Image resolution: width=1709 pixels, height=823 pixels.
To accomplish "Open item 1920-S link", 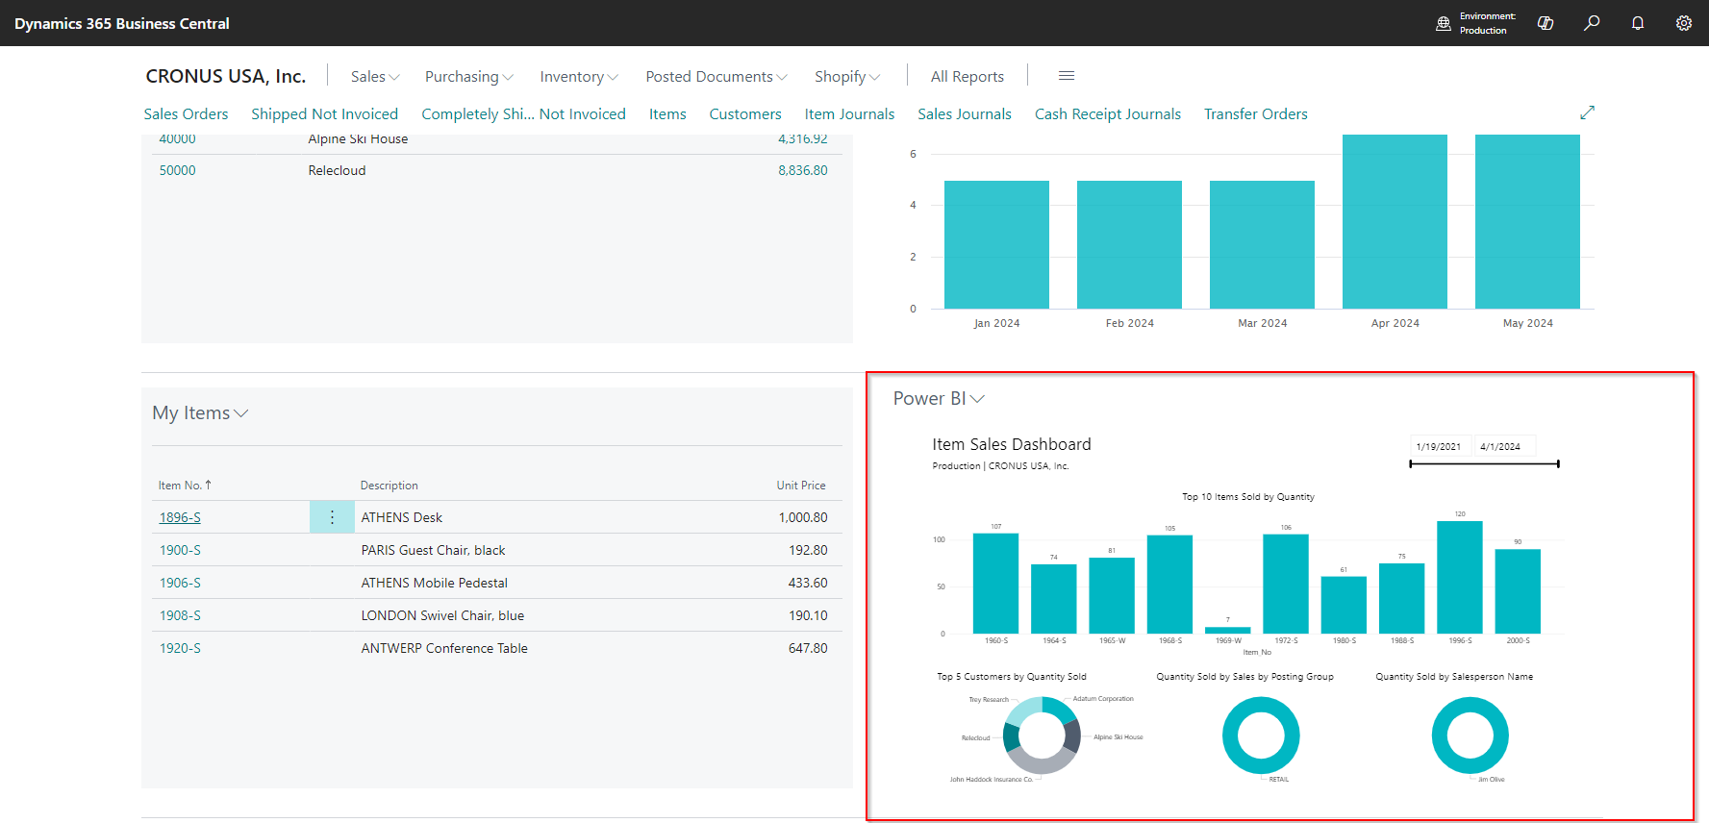I will point(180,648).
